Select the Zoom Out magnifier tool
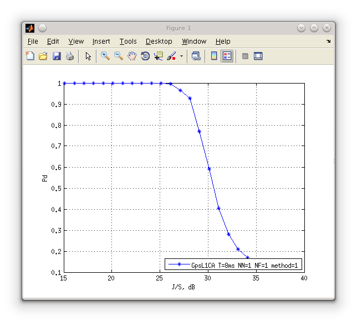The width and height of the screenshot is (357, 322). [x=119, y=56]
